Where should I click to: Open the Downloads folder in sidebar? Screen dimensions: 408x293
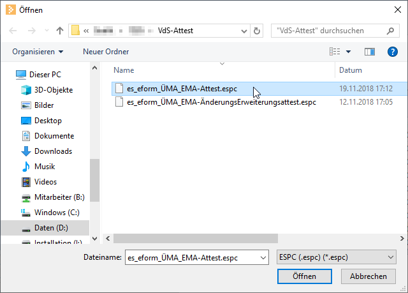tap(53, 151)
